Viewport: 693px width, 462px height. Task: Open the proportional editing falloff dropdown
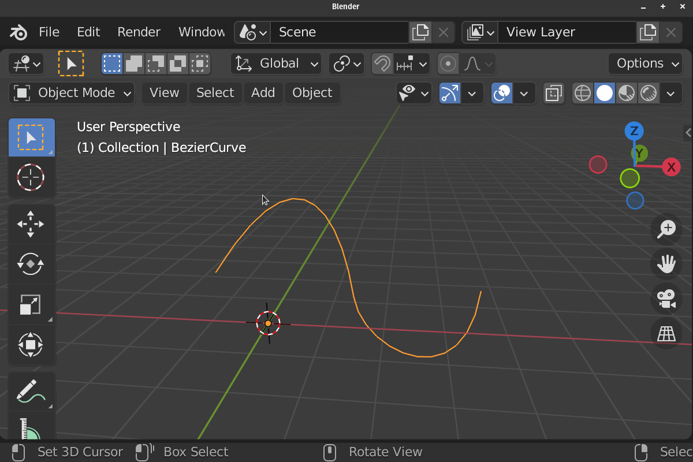coord(478,64)
